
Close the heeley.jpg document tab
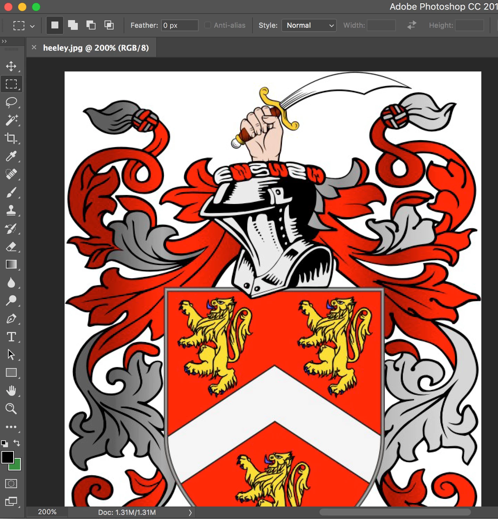point(34,47)
